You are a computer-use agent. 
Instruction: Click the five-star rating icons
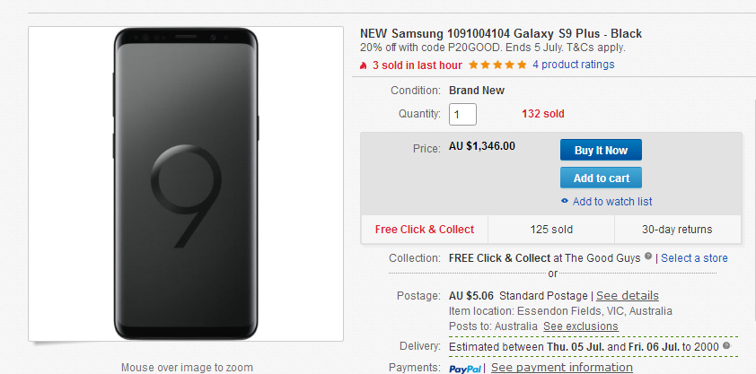coord(497,65)
